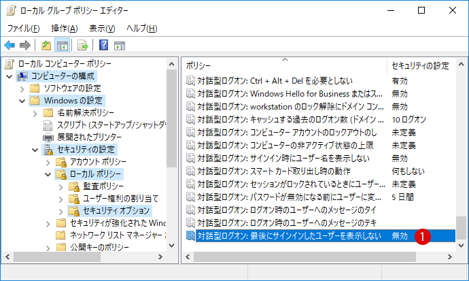Open the 表示(V) menu
Screen dimensions: 469x281
102,29
